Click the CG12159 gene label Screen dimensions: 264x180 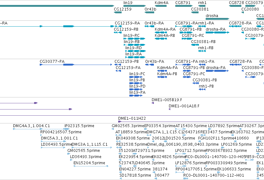123,9
